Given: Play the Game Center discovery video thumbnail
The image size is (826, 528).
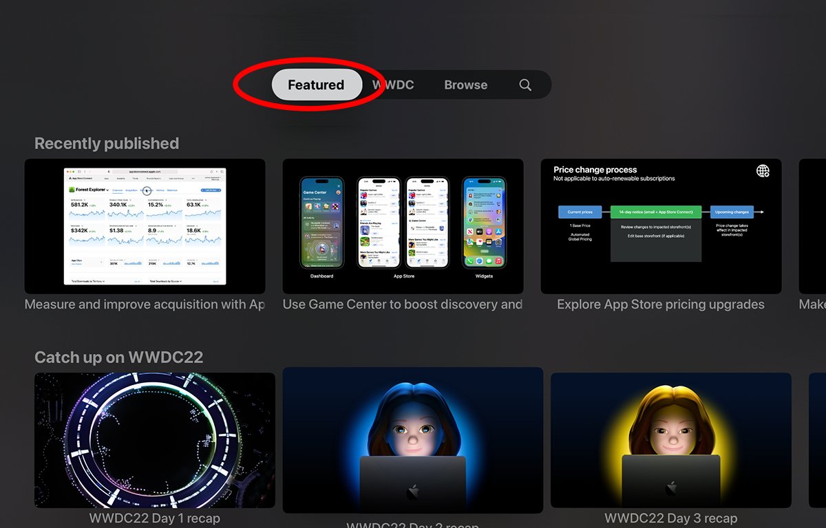Looking at the screenshot, I should 403,226.
